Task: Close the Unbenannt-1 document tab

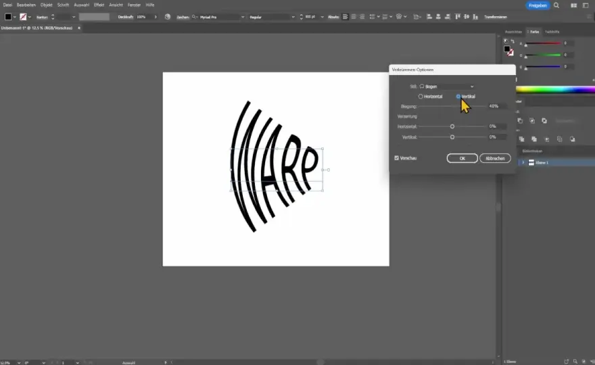Action: click(x=79, y=28)
